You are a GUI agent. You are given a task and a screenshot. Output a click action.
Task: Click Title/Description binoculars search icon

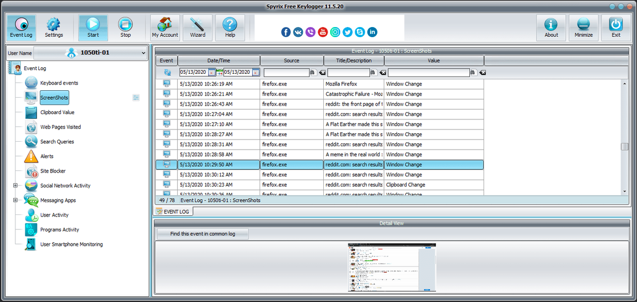(x=373, y=73)
